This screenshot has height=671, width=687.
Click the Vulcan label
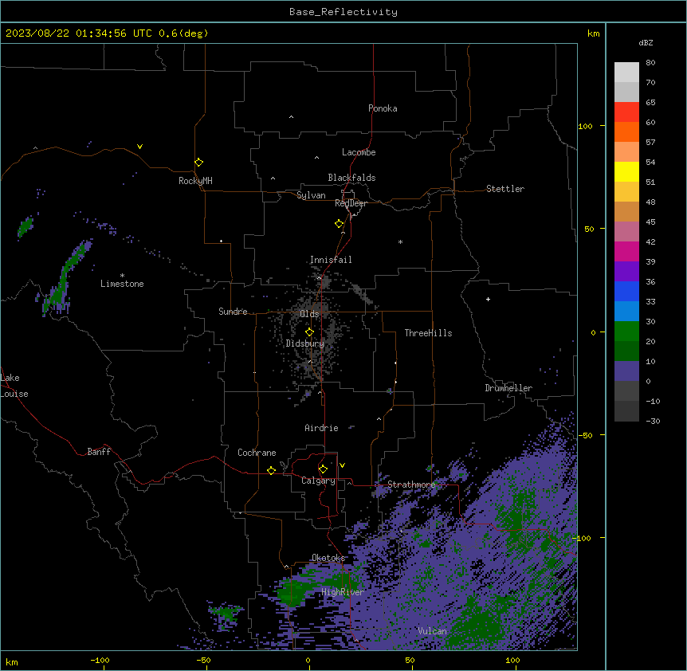tap(433, 631)
